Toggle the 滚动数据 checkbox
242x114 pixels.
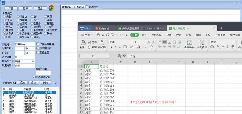click(87, 7)
